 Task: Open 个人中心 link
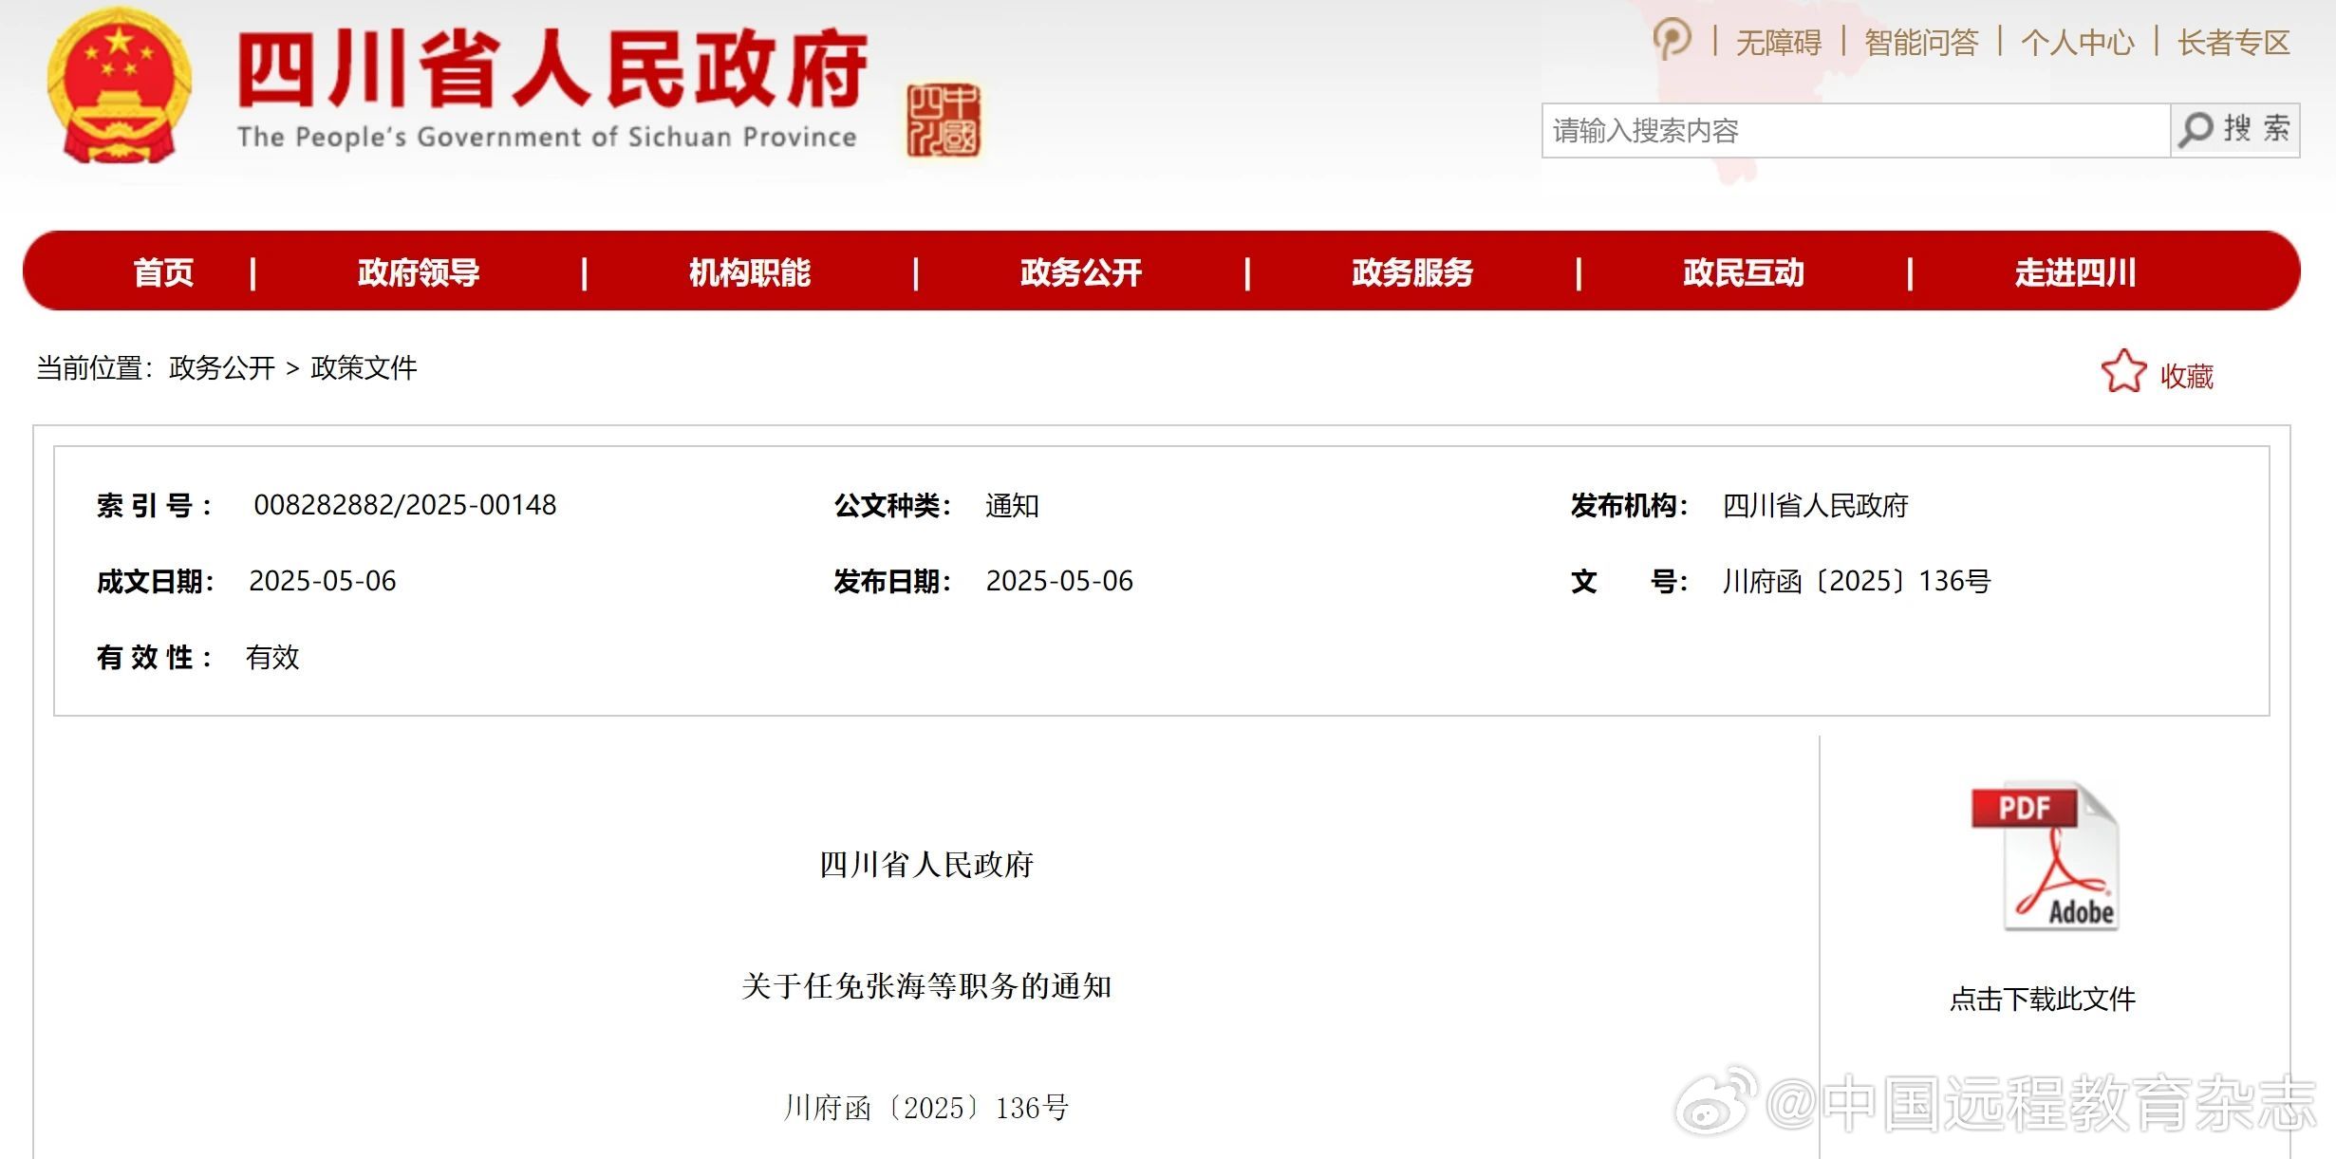tap(2078, 43)
